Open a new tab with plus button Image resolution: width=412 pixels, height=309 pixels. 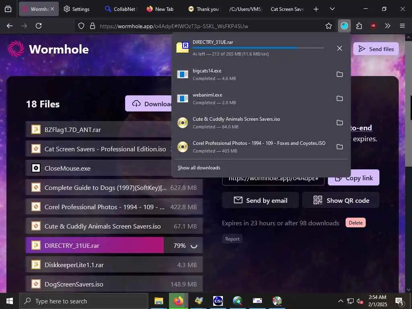316,9
